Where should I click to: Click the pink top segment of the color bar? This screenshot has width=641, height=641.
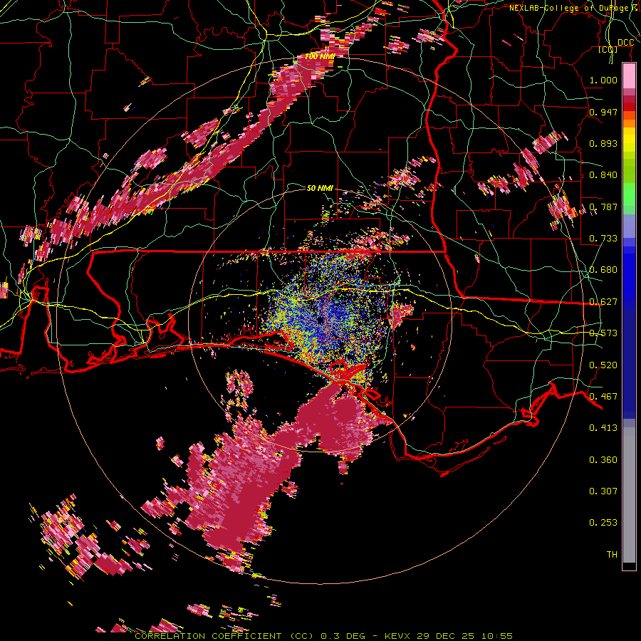629,75
